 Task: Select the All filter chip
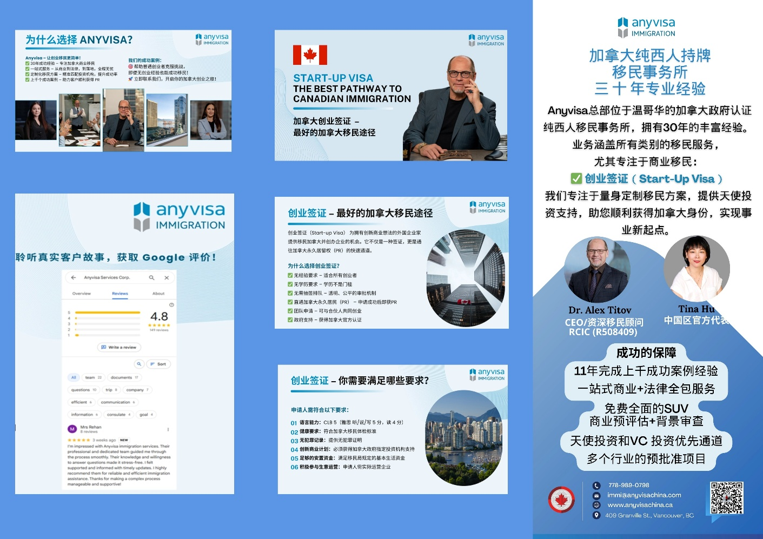point(74,377)
